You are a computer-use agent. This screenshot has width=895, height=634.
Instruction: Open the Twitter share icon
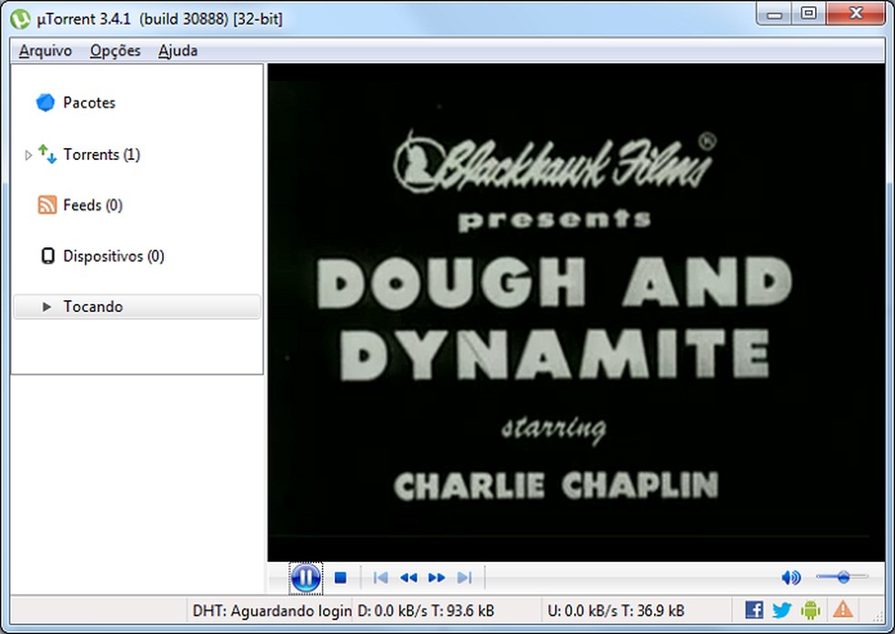pos(781,610)
